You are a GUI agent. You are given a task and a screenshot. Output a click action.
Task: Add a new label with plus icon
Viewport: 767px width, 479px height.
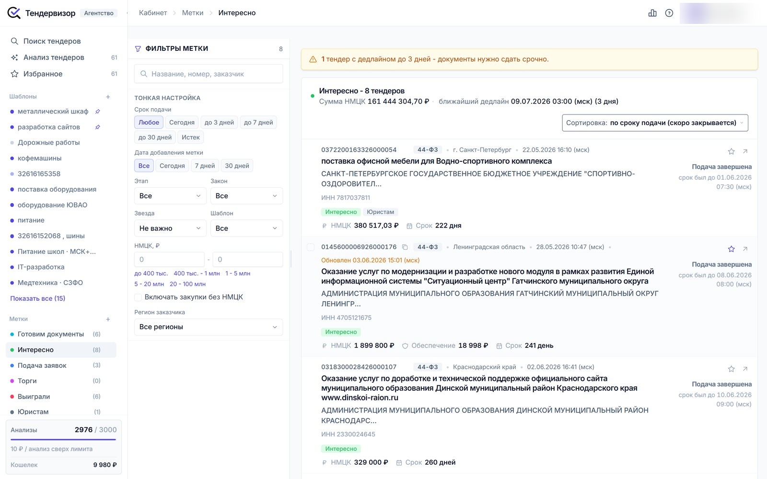coord(108,319)
